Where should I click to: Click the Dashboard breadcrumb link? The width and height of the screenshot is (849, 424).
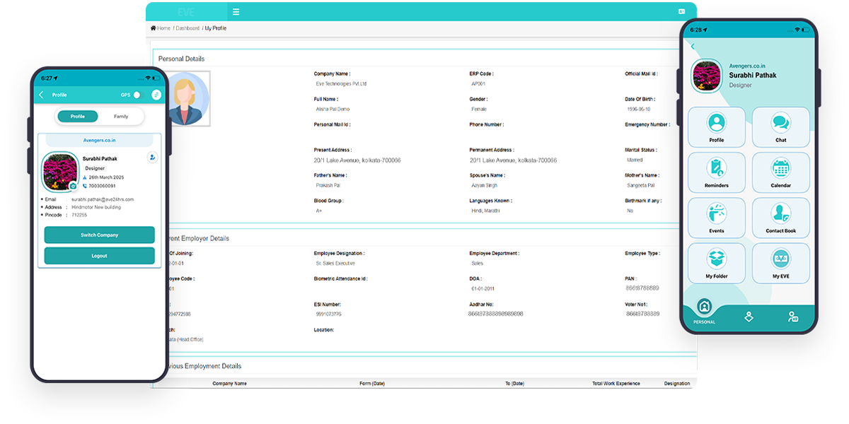point(187,28)
